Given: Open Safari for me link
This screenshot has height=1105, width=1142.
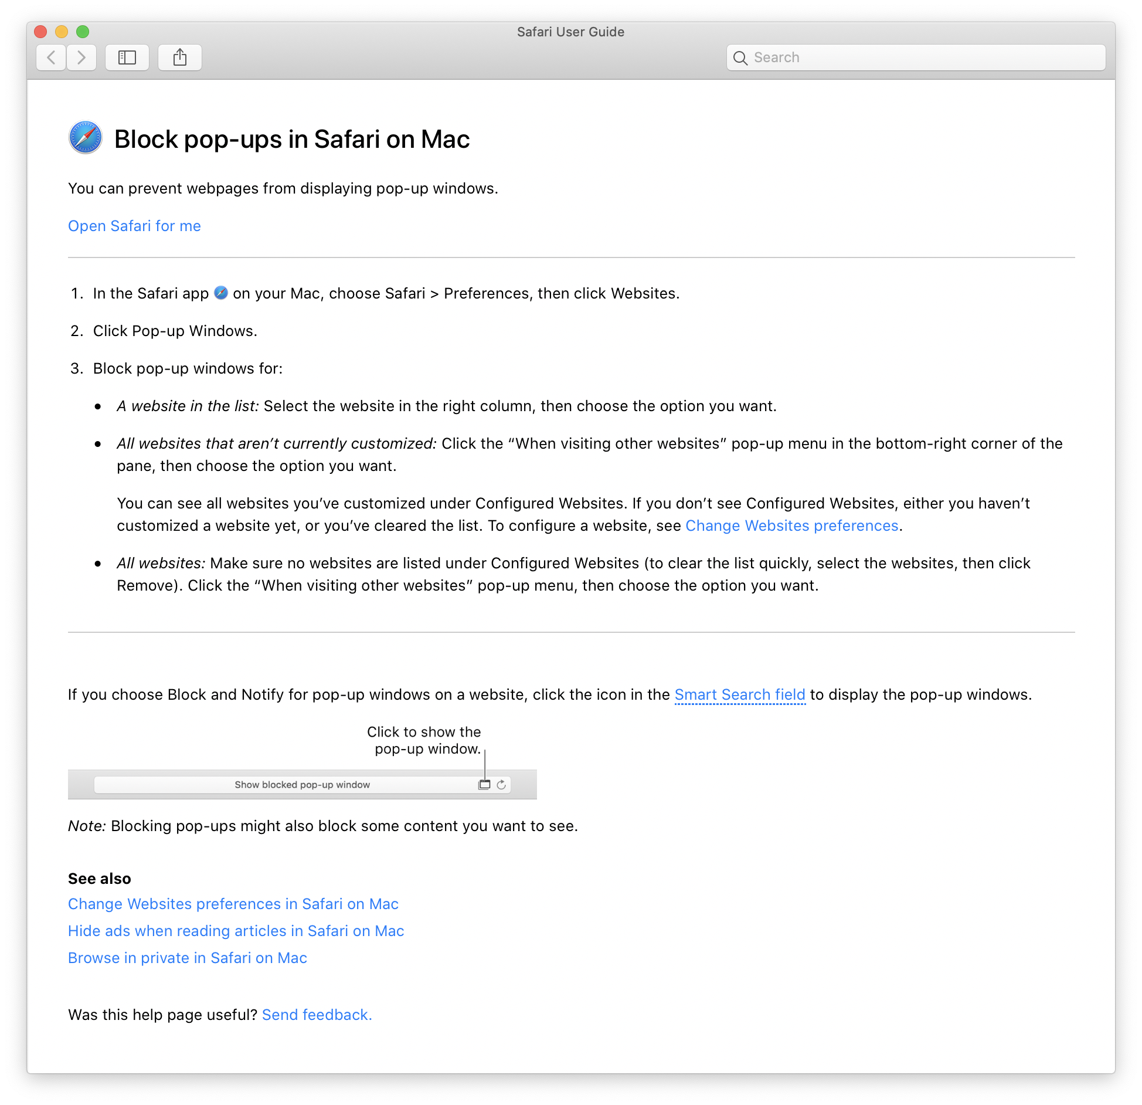Looking at the screenshot, I should (134, 226).
